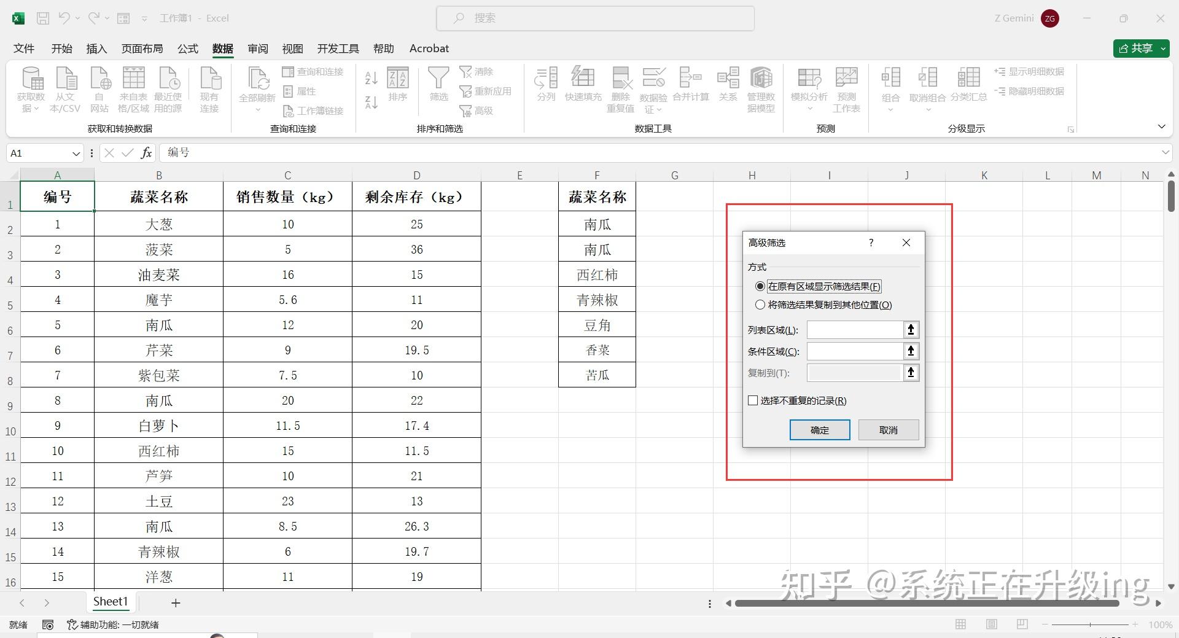Image resolution: width=1179 pixels, height=638 pixels.
Task: Click the search box 搜索
Action: pos(595,18)
